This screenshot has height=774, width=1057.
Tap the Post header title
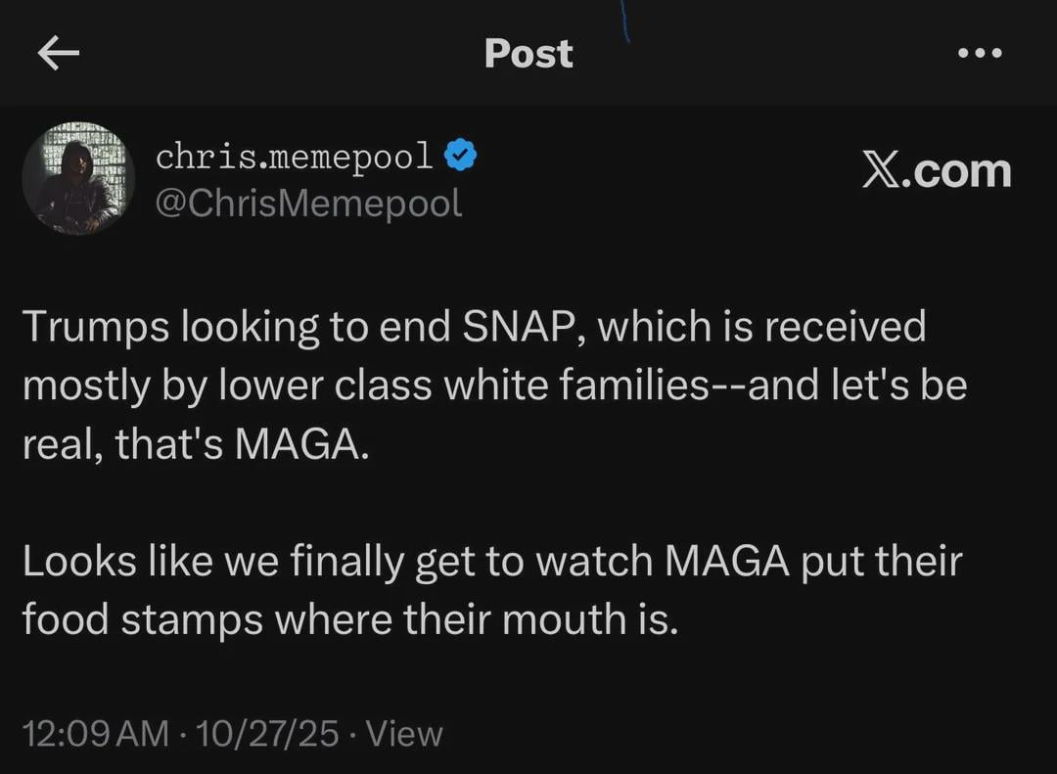[x=528, y=54]
